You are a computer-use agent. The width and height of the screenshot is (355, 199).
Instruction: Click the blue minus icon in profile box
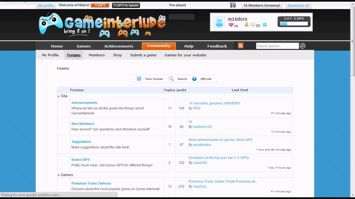click(265, 25)
